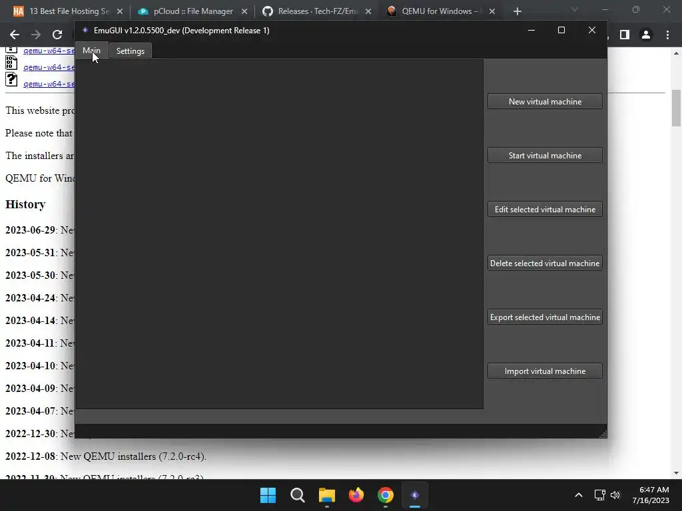Close the EmuGUI window

[591, 30]
